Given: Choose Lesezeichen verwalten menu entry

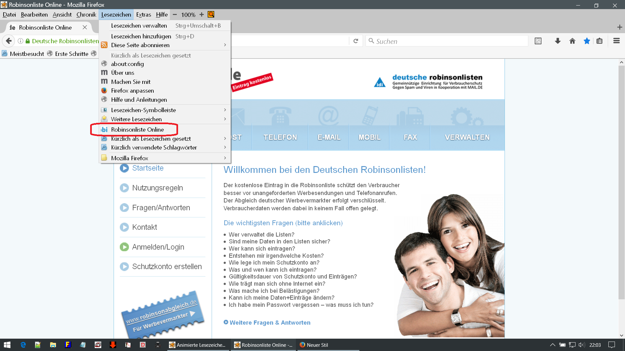Looking at the screenshot, I should pyautogui.click(x=139, y=26).
